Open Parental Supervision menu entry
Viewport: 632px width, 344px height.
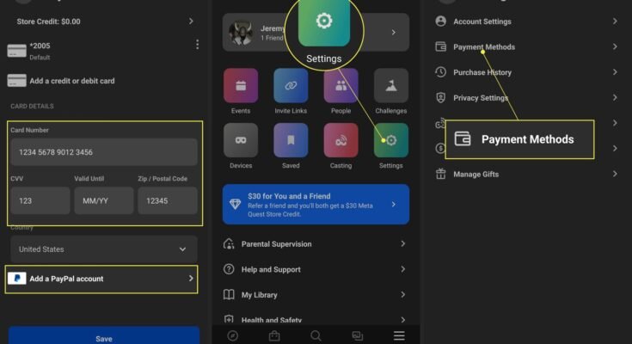point(316,243)
